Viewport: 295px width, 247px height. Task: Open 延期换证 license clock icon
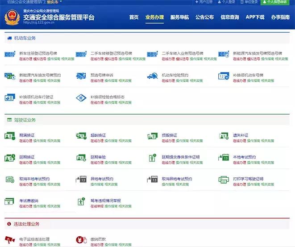[10, 158]
